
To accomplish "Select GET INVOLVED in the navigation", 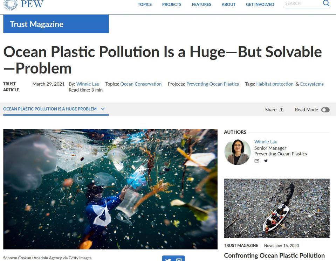I will click(260, 5).
